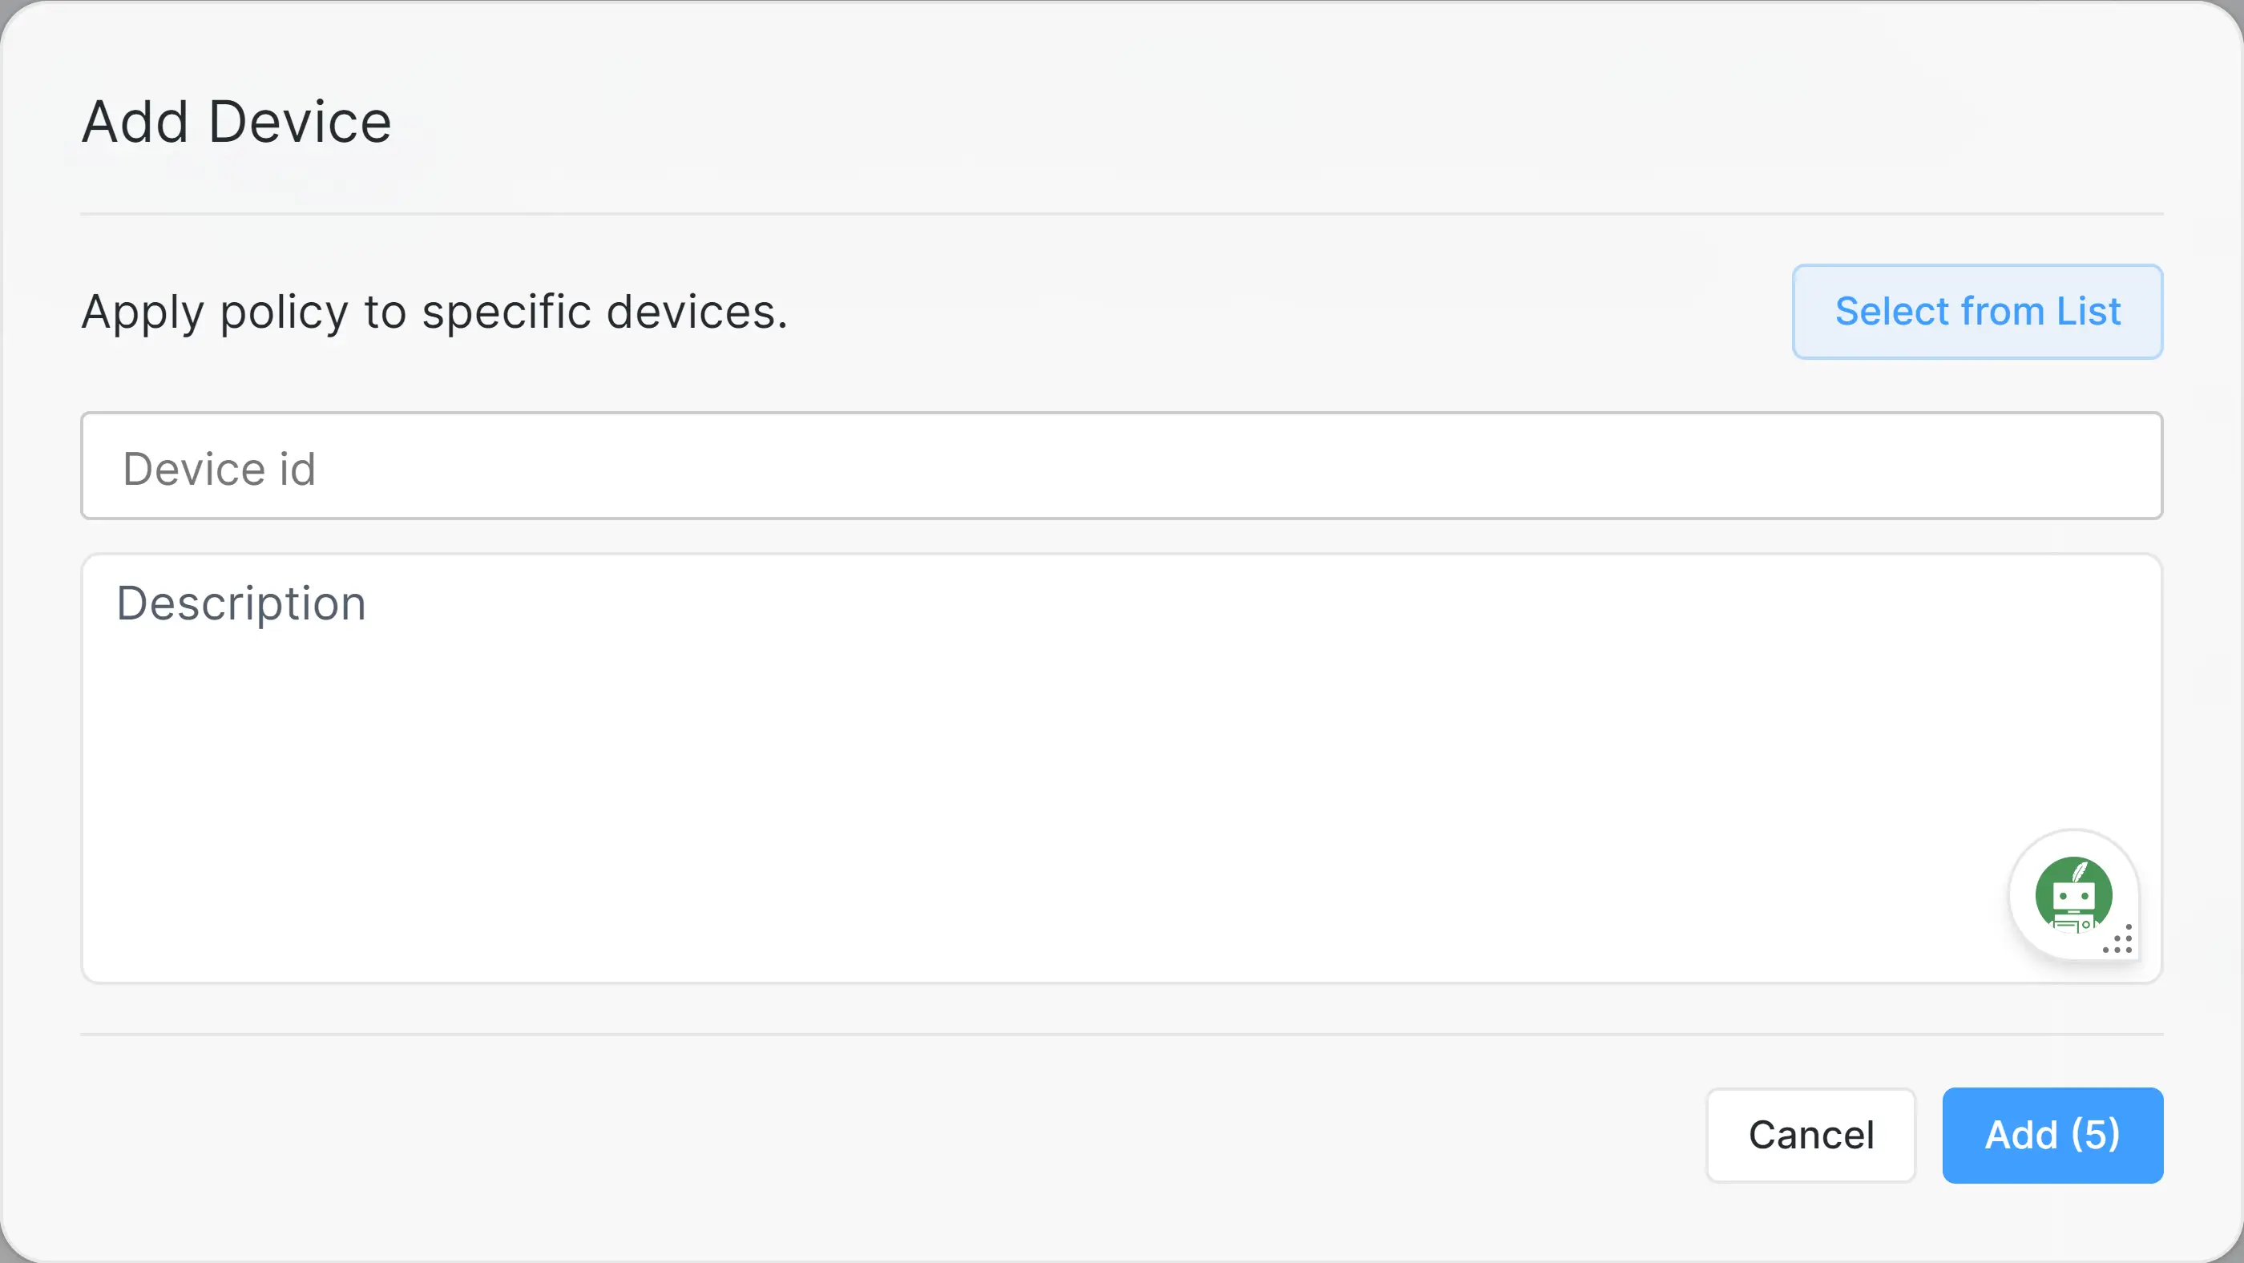Click the Add Device dialog title
This screenshot has width=2244, height=1263.
237,121
